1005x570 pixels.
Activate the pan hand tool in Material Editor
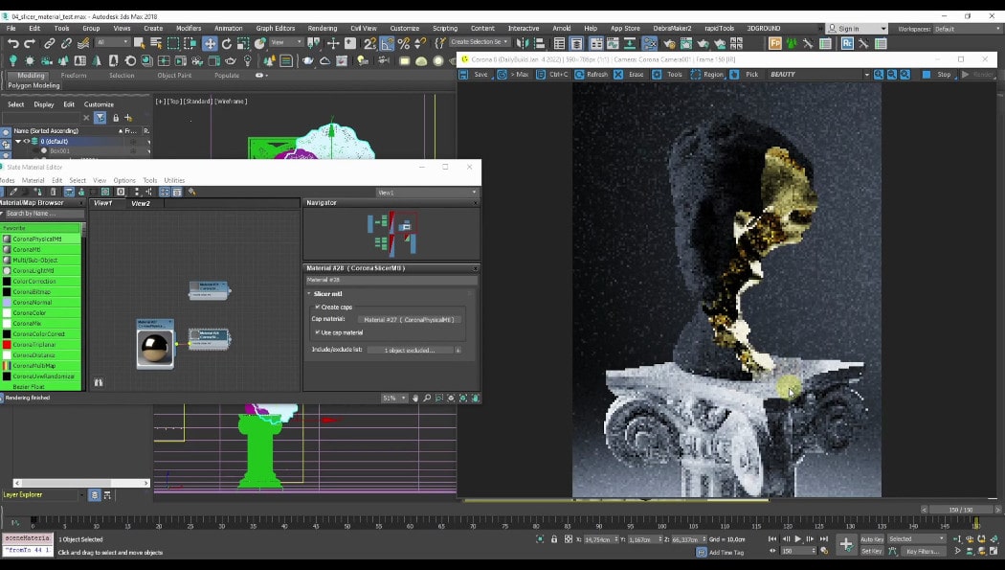click(414, 399)
